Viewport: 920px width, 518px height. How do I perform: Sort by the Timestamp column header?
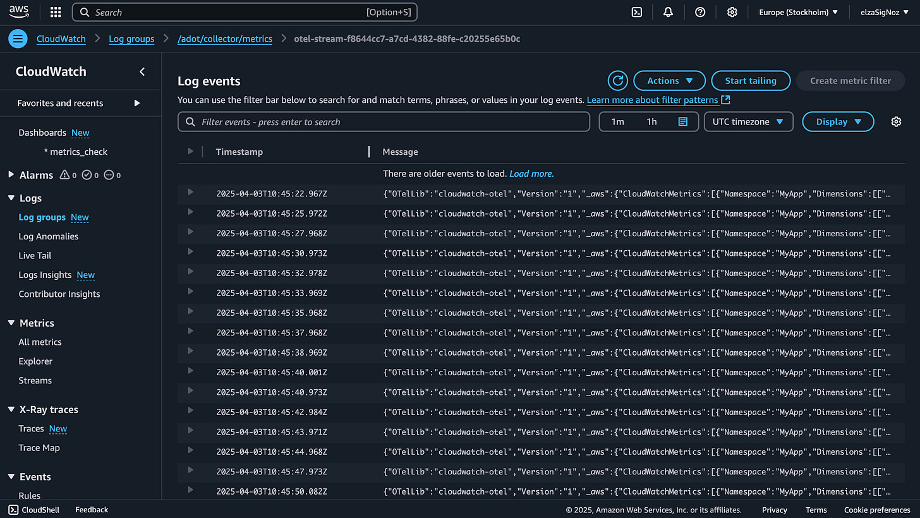click(239, 152)
